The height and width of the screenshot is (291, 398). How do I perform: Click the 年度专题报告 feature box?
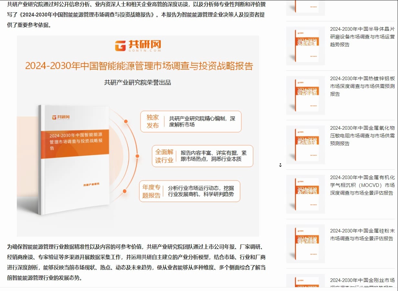[190, 191]
